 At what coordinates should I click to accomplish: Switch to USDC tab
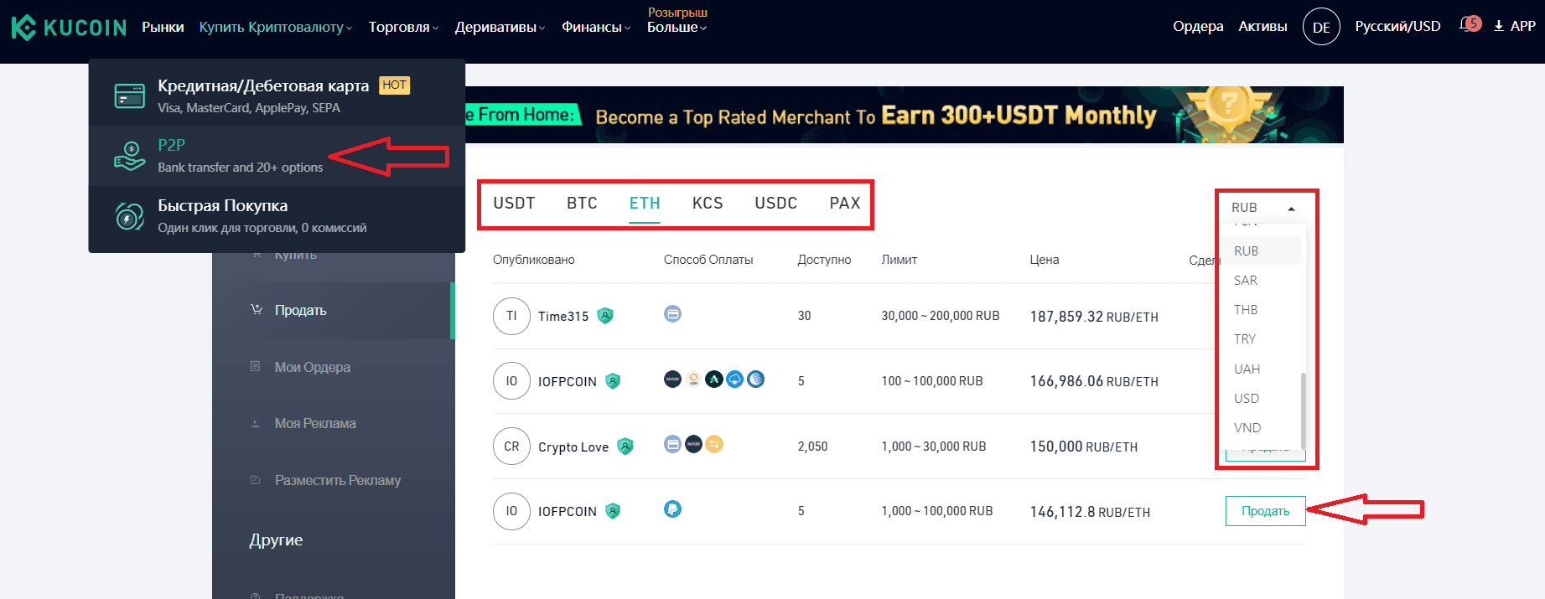pos(775,203)
